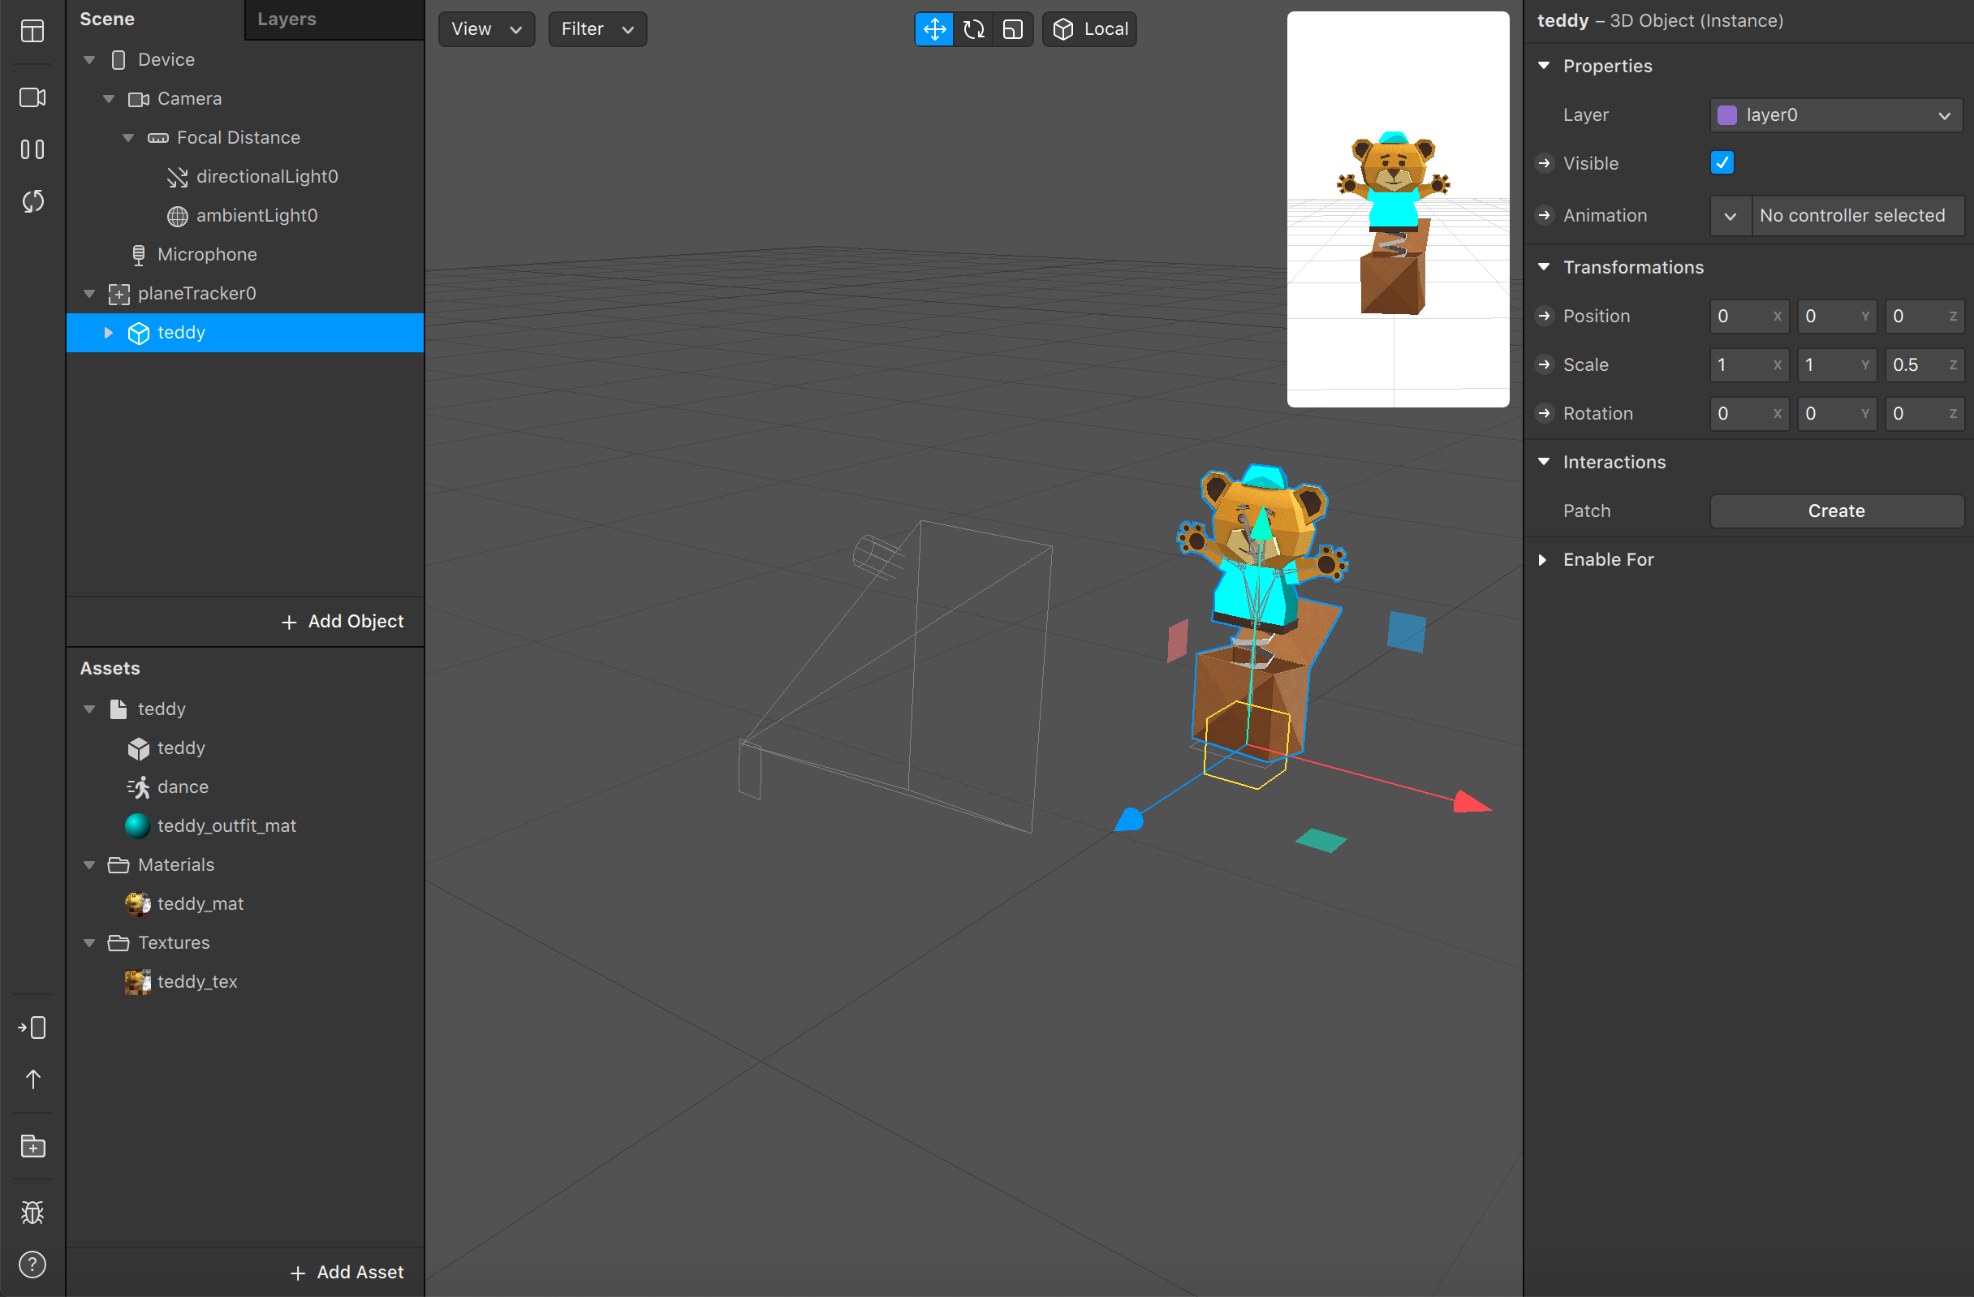Select the move translate tool

[x=934, y=29]
